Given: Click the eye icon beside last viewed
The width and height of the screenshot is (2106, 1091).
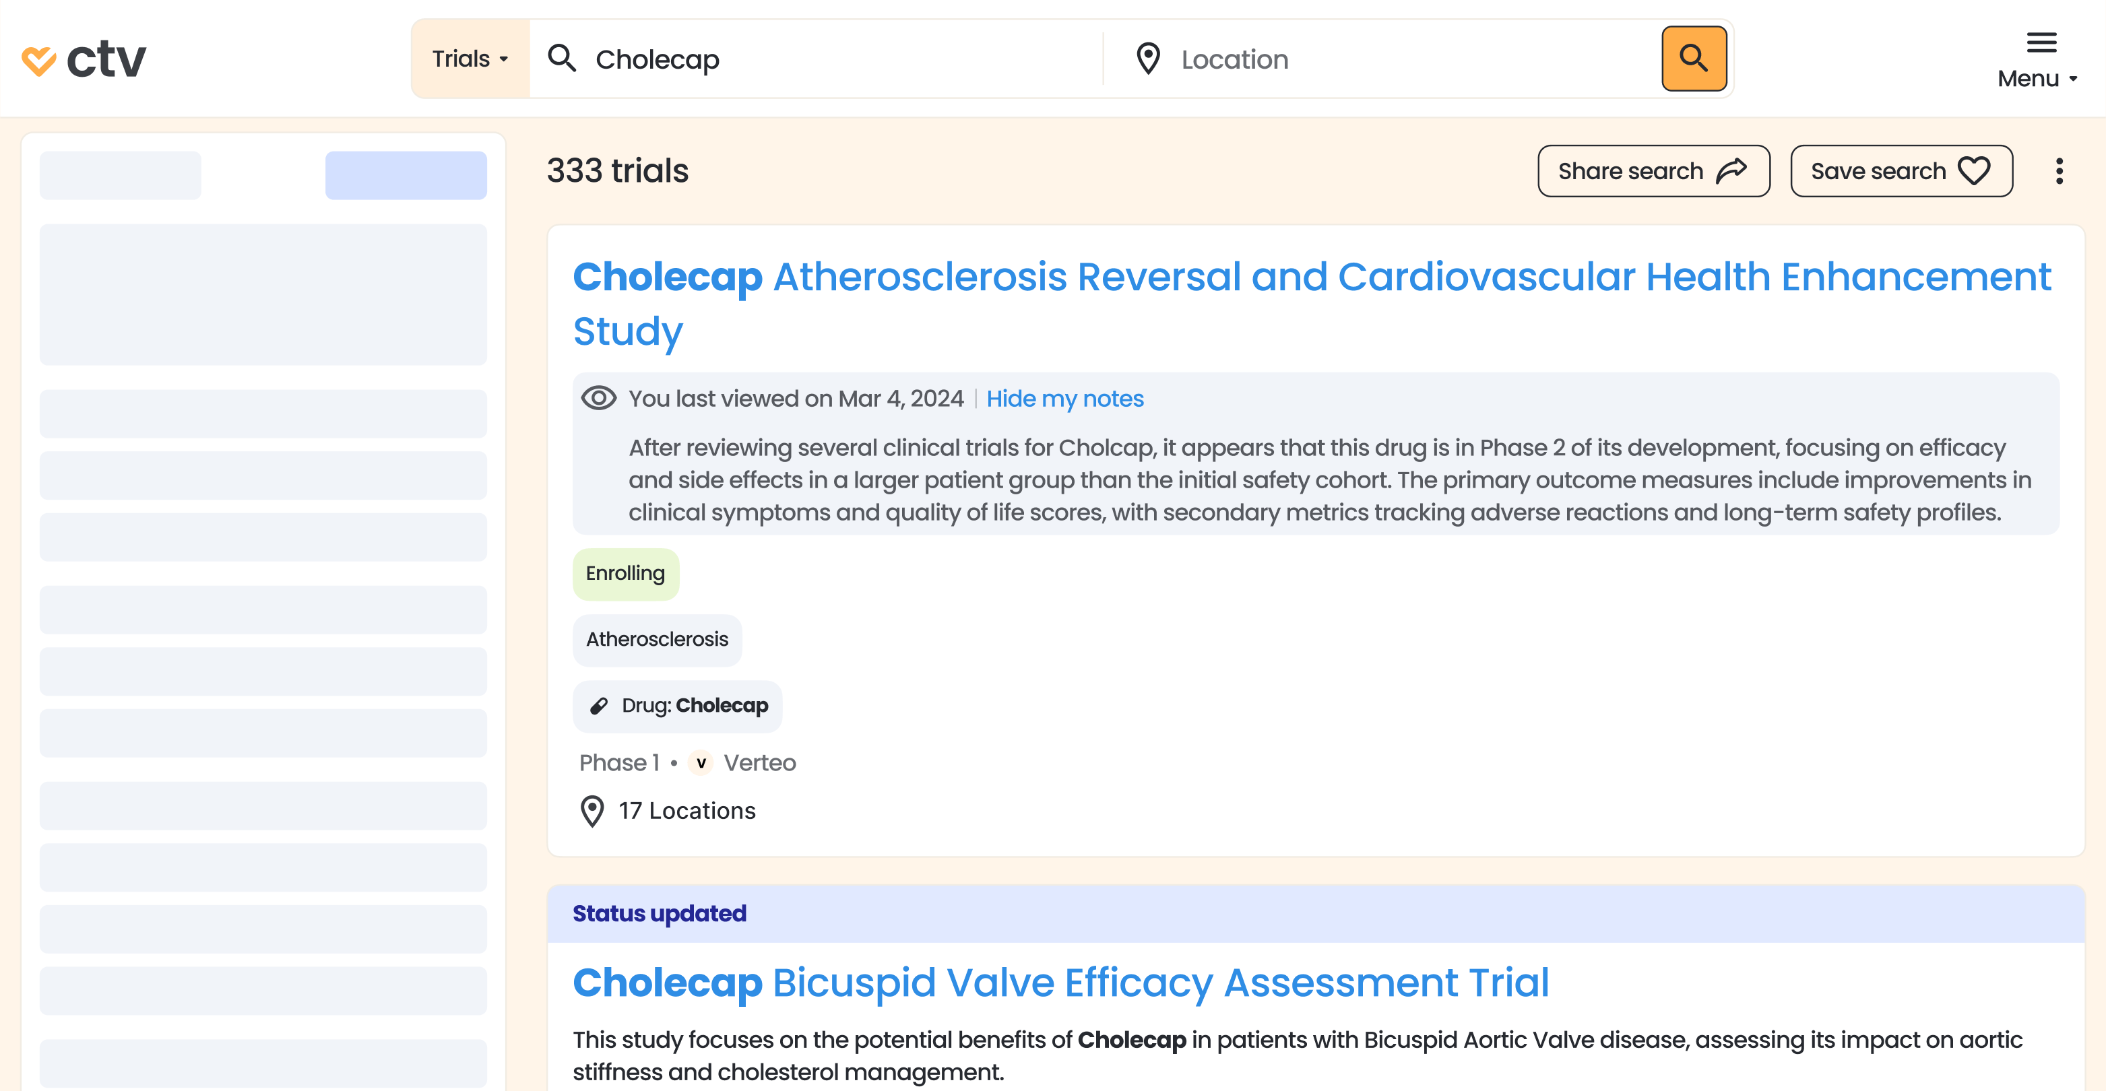Looking at the screenshot, I should tap(598, 399).
